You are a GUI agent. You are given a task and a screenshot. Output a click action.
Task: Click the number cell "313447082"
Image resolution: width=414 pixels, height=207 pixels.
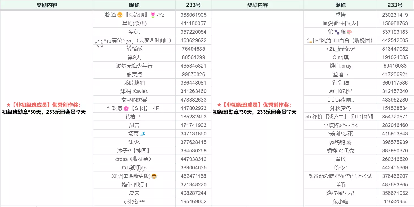tap(395, 49)
